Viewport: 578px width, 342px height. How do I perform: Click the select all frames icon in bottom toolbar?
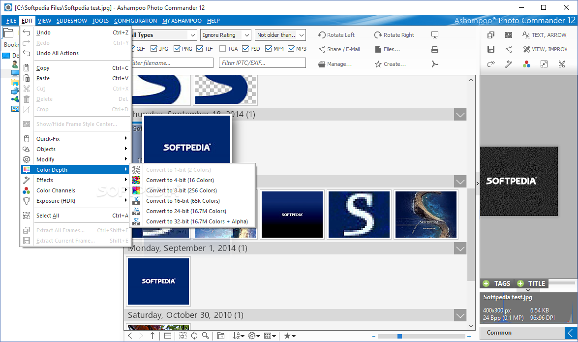(x=183, y=336)
